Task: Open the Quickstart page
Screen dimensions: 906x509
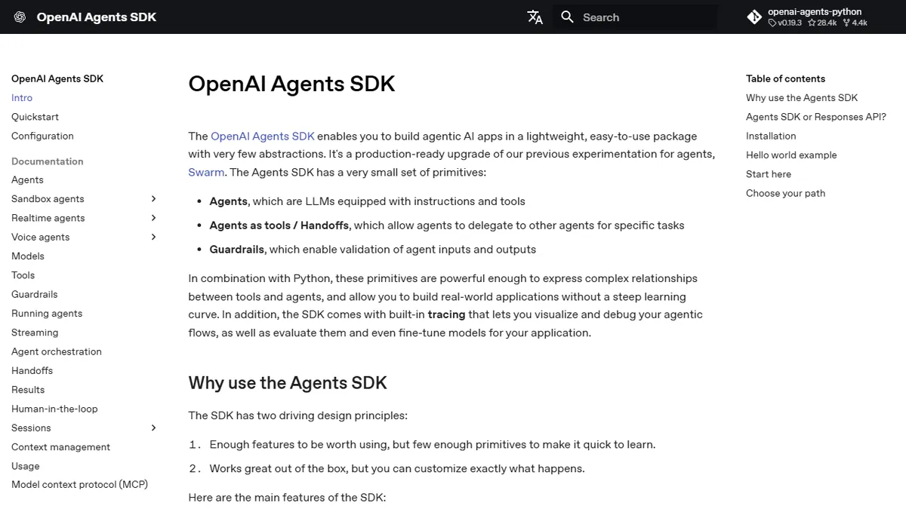Action: (x=35, y=117)
